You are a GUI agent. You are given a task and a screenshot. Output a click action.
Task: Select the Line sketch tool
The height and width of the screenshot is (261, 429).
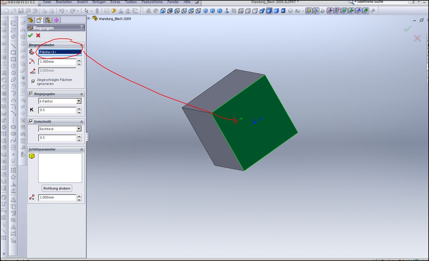pos(13,46)
